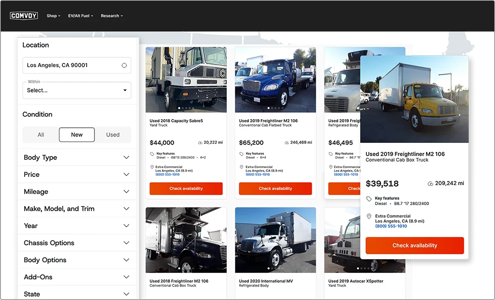Expand the State filter

77,294
